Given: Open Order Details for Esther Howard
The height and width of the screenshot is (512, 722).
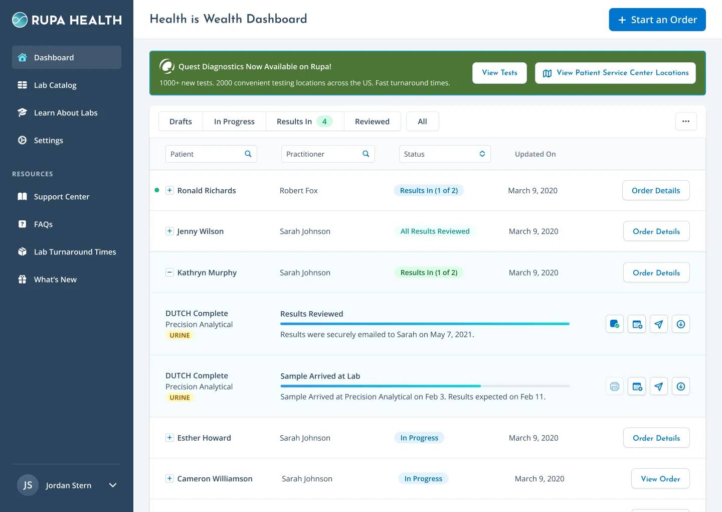Looking at the screenshot, I should [656, 438].
